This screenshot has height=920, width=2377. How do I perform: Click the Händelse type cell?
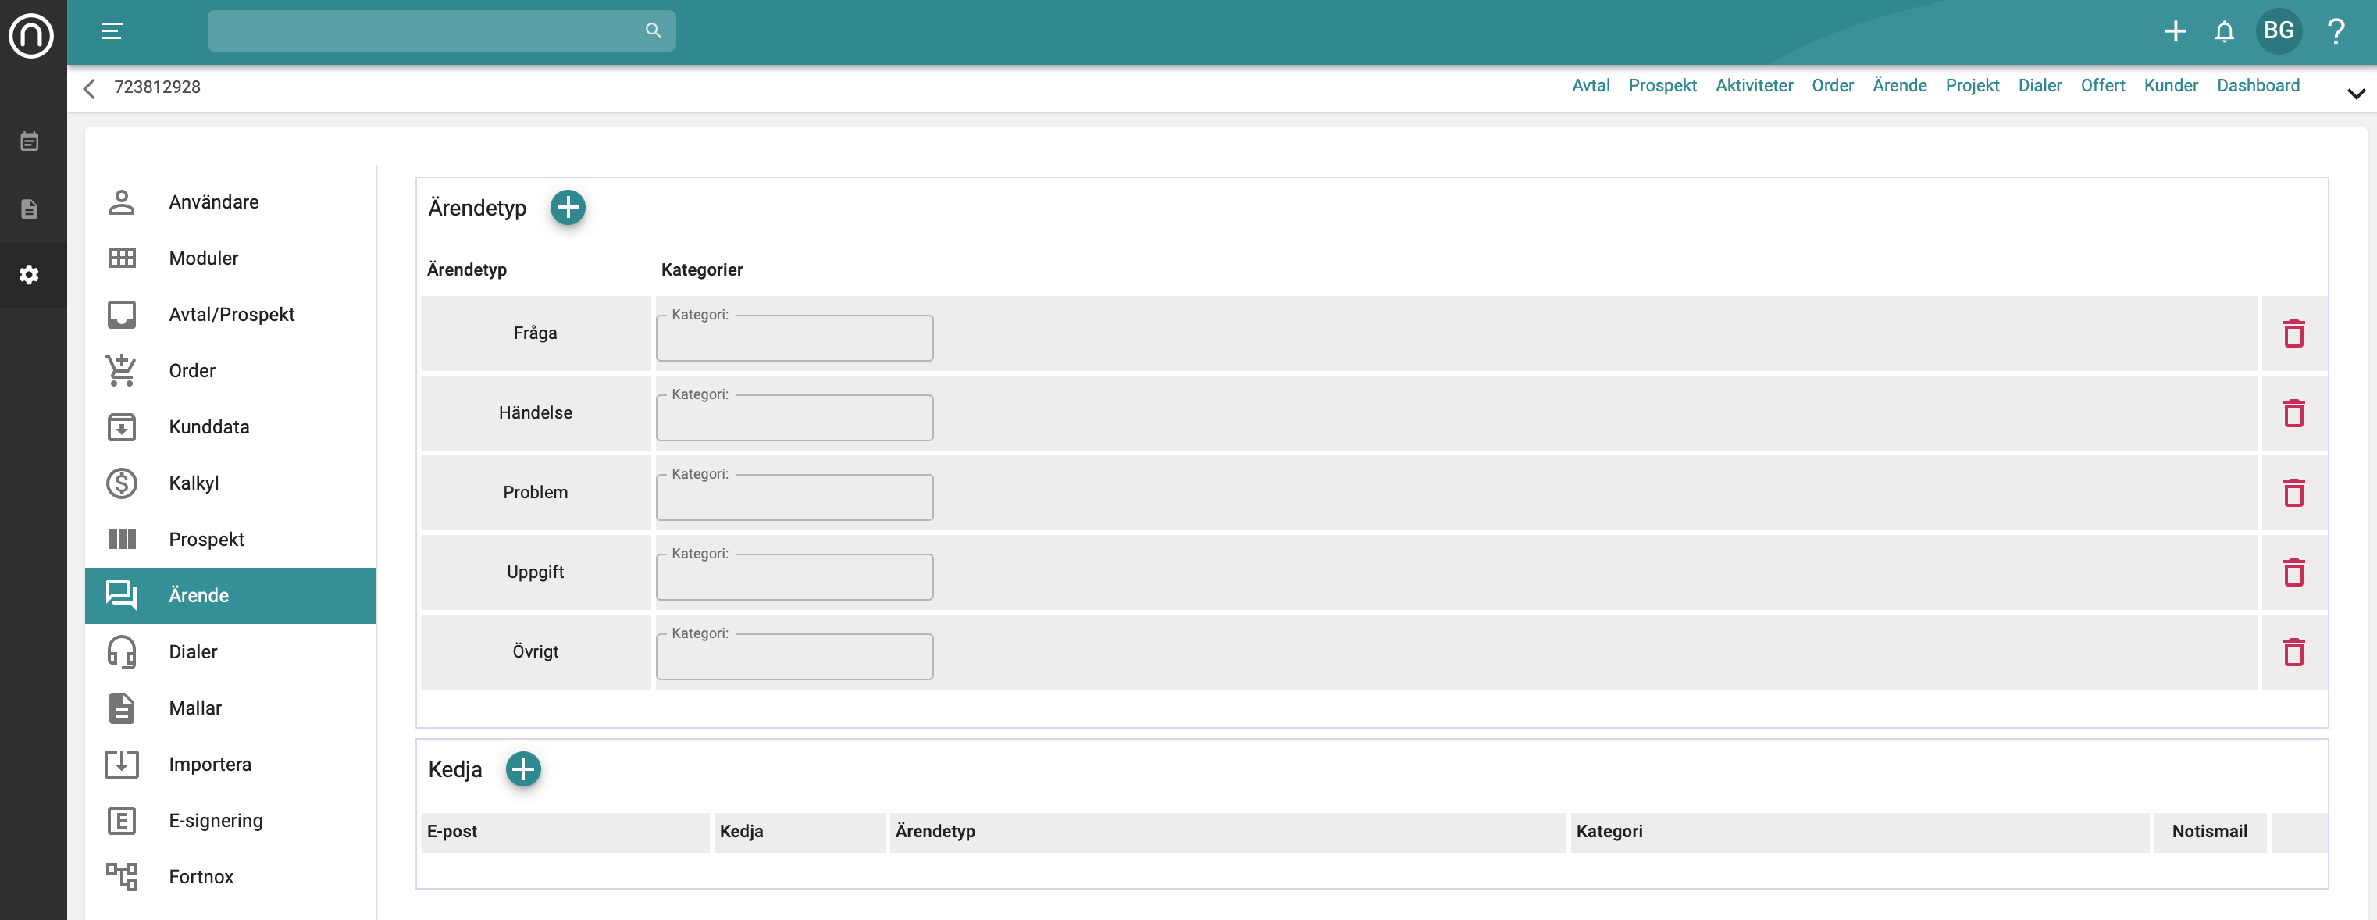click(x=536, y=412)
